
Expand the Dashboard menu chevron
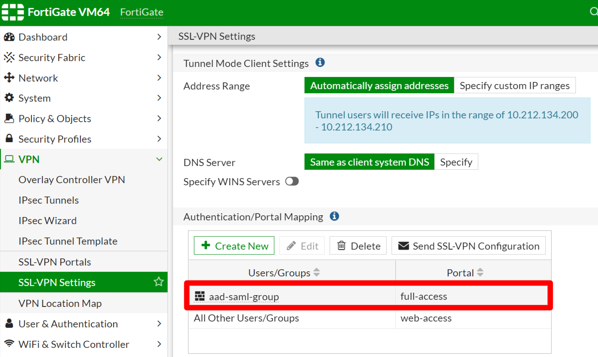(x=159, y=37)
